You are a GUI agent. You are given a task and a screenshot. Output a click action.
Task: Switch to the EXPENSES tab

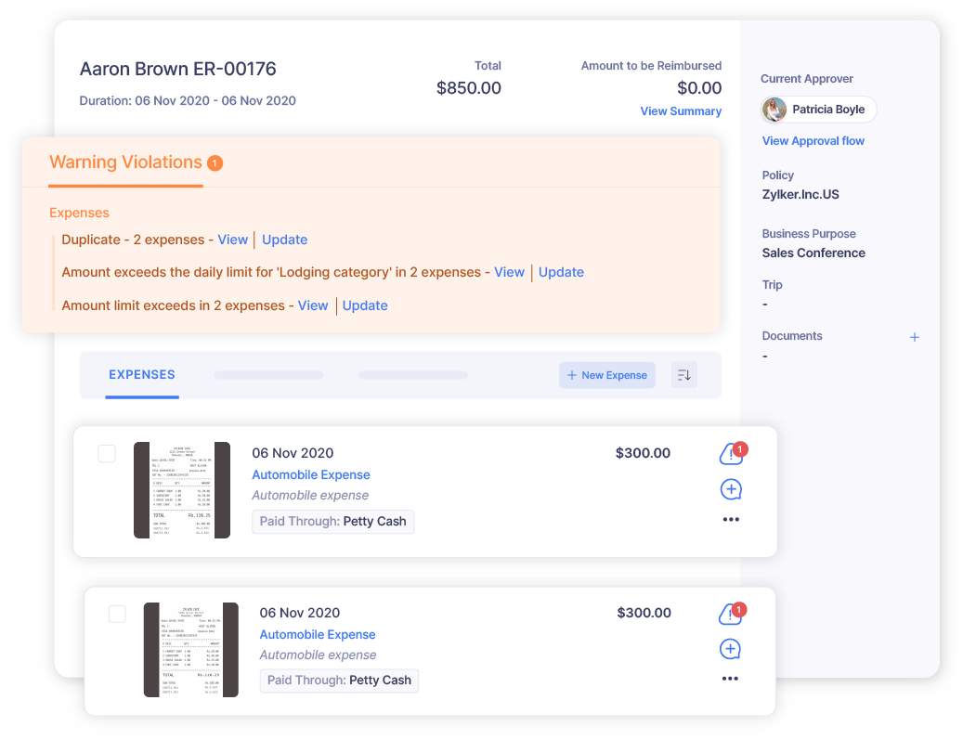(x=141, y=374)
